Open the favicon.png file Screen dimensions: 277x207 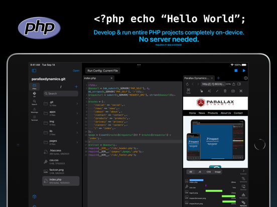click(61, 171)
